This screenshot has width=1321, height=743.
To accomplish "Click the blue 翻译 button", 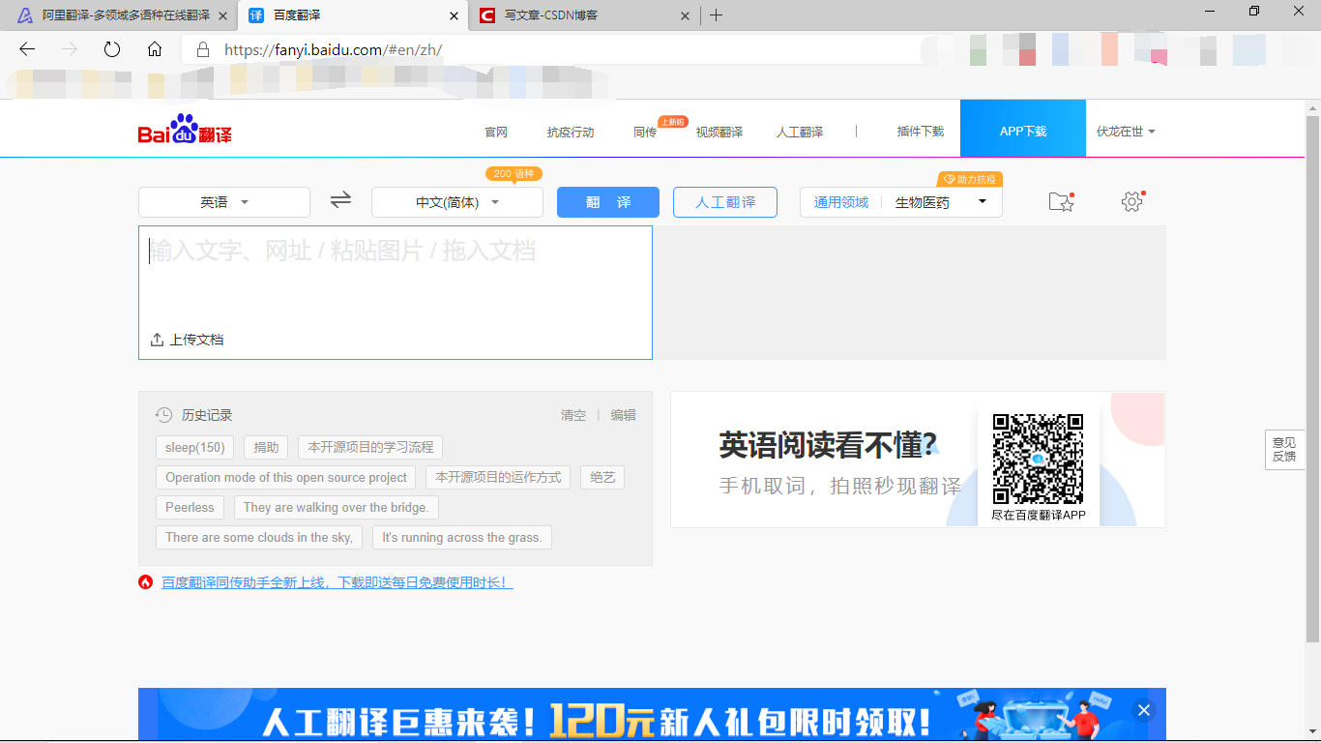I will click(x=608, y=202).
